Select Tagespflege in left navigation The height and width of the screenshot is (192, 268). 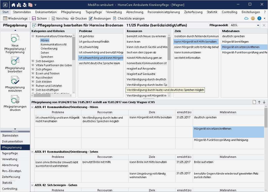tap(15, 153)
